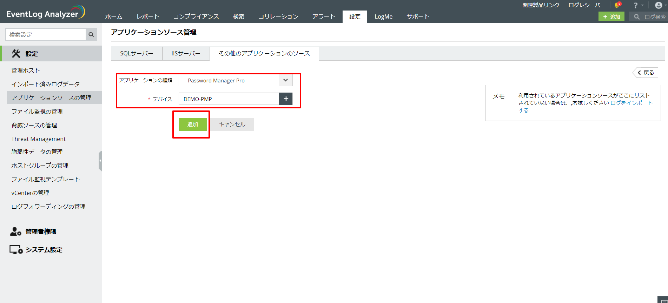The width and height of the screenshot is (668, 303).
Task: Expand the 設定 sidebar section header
Action: (51, 54)
